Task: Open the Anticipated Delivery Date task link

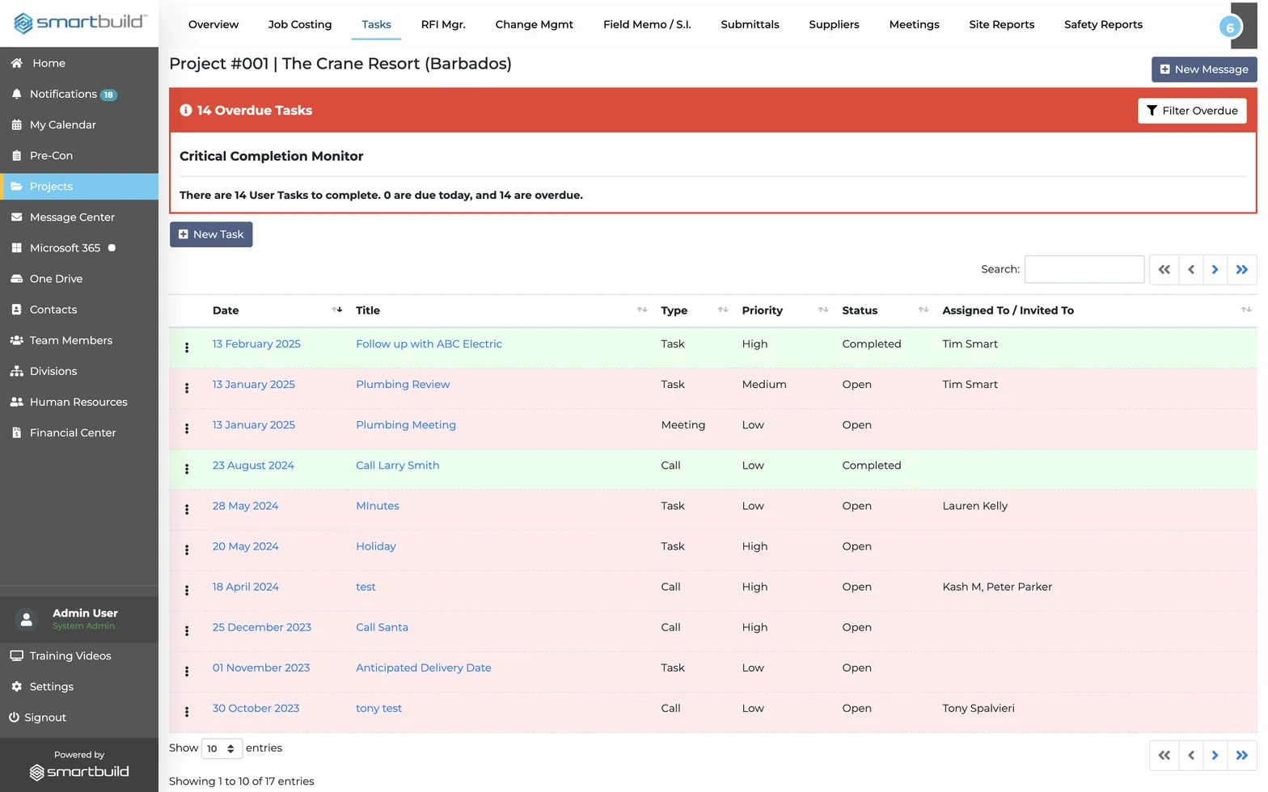Action: [424, 668]
